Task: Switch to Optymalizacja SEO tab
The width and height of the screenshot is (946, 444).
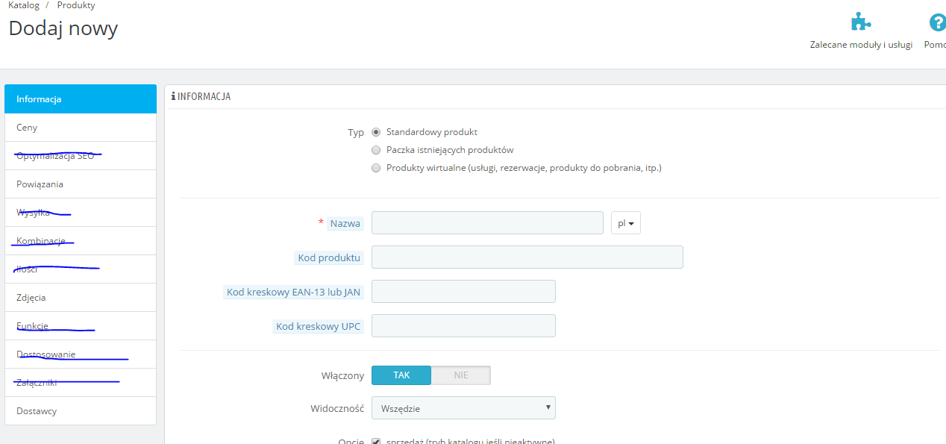Action: [x=81, y=156]
